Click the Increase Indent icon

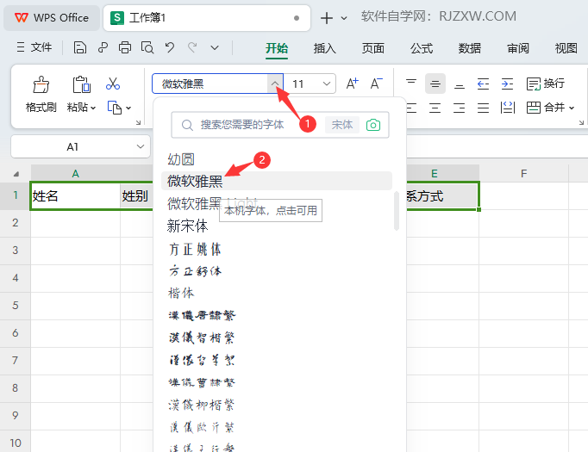click(507, 84)
